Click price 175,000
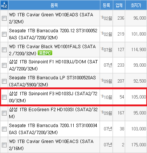The width and height of the screenshot is (147, 153). [139, 145]
